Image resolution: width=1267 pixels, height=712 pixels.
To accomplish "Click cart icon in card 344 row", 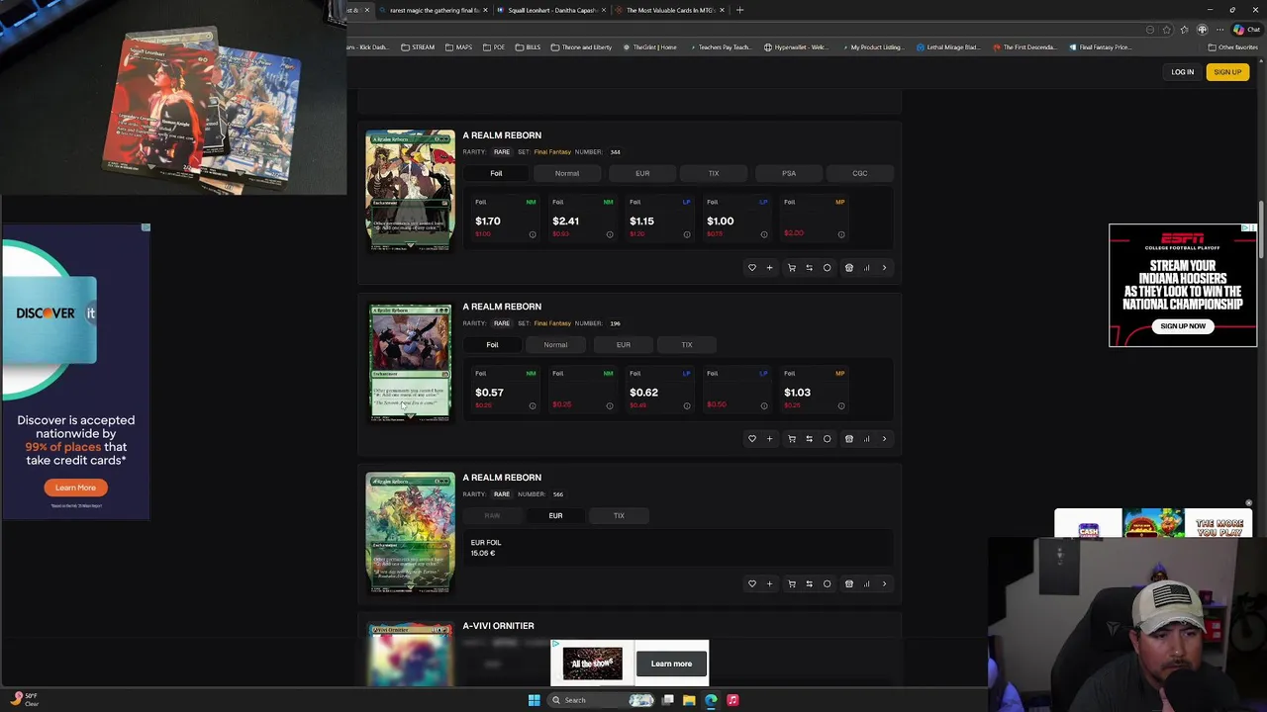I will pyautogui.click(x=792, y=268).
